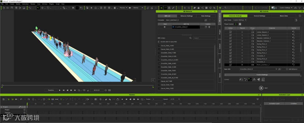Click the search magnifier in iMD Library
This screenshot has width=304, height=123.
click(190, 38)
